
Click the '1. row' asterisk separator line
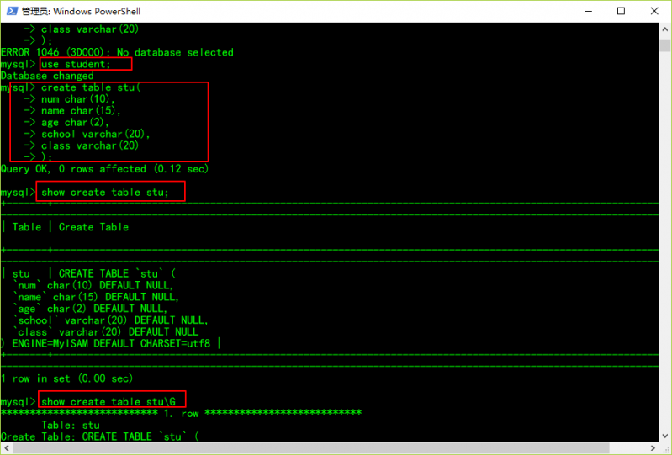[x=181, y=413]
